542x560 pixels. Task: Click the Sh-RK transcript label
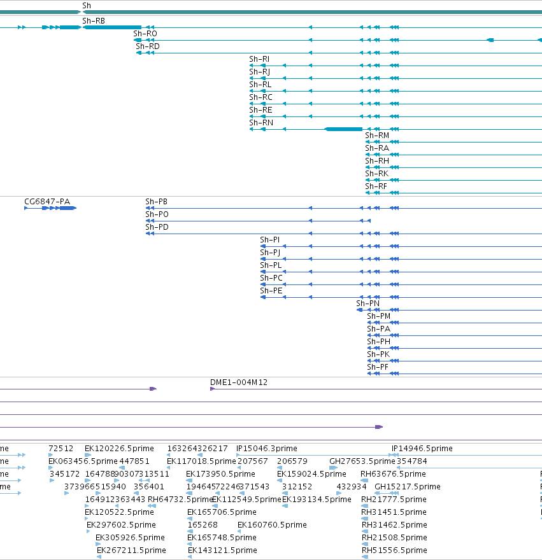[x=376, y=174]
